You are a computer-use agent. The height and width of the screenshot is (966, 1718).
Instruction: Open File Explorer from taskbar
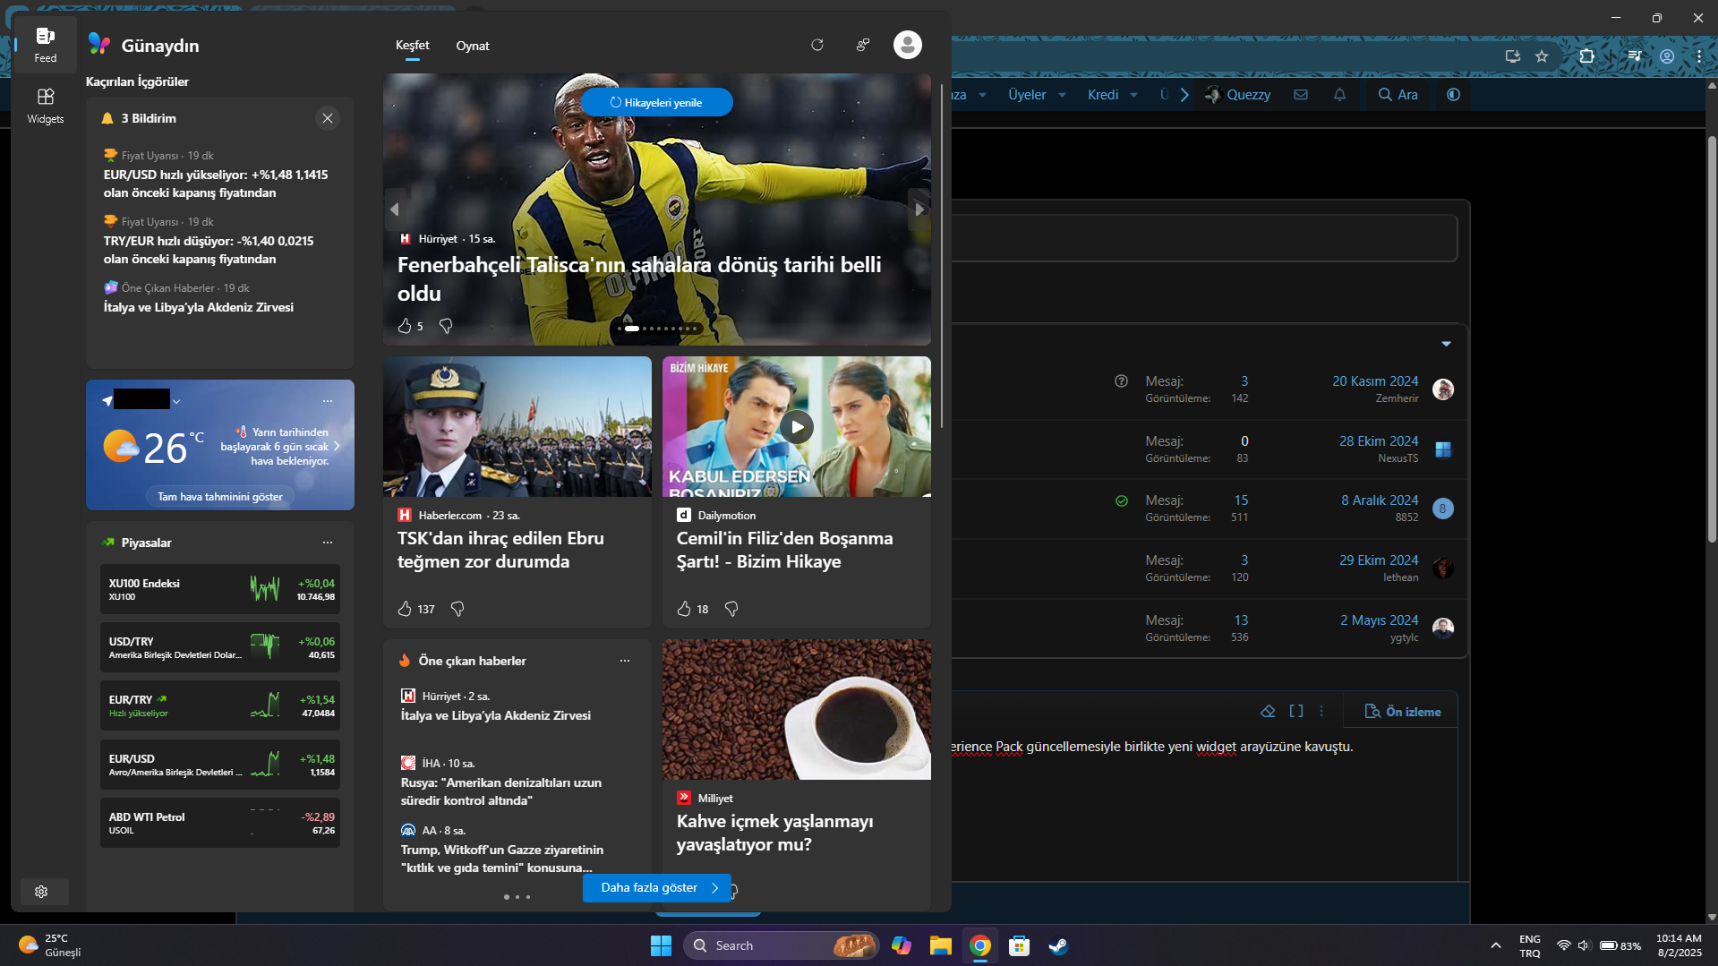pos(940,945)
